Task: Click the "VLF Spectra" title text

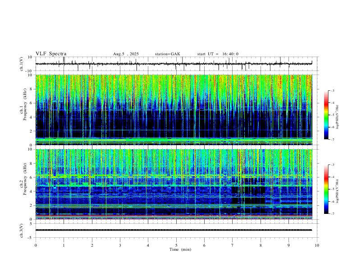Action: (x=51, y=54)
